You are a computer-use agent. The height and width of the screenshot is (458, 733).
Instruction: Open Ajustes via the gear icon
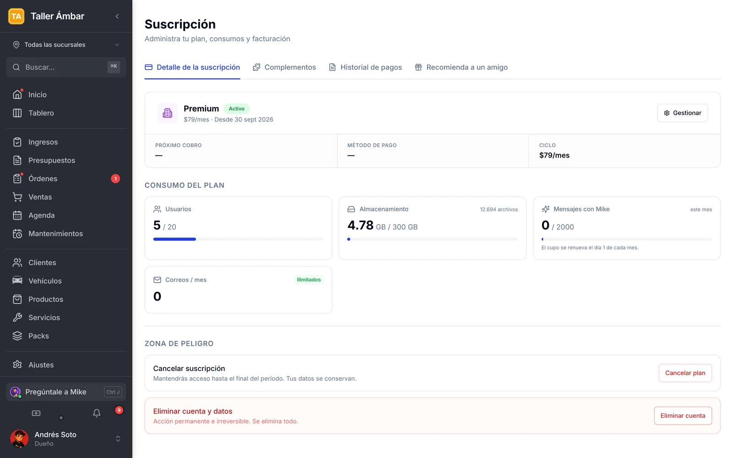pos(17,365)
